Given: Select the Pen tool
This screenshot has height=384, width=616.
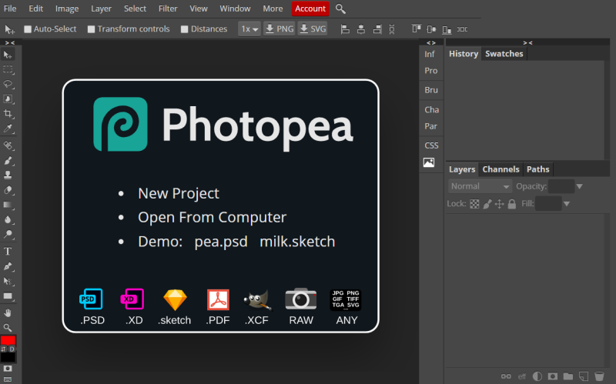Looking at the screenshot, I should point(8,266).
